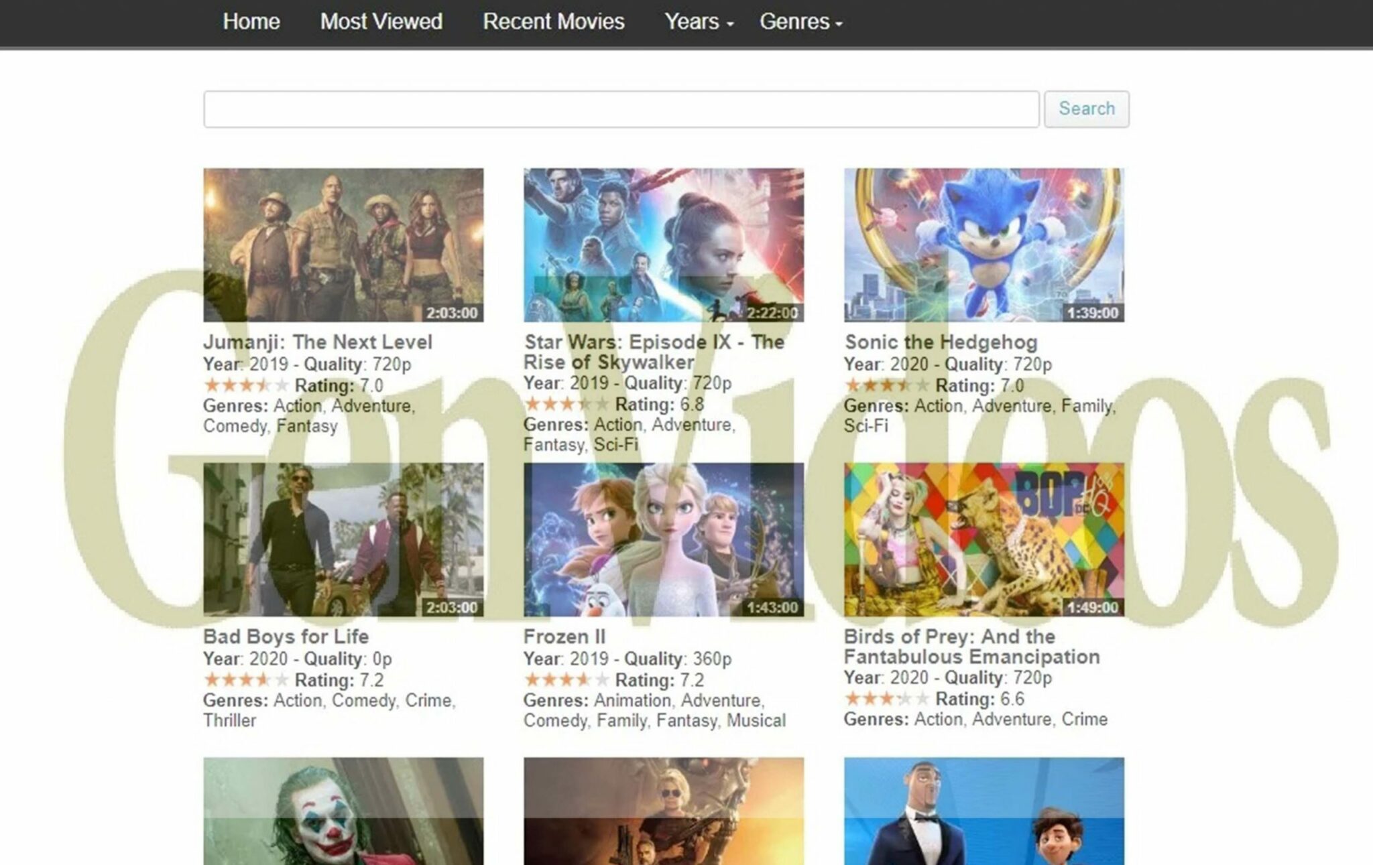Click the Search button
This screenshot has height=865, width=1373.
[x=1087, y=109]
